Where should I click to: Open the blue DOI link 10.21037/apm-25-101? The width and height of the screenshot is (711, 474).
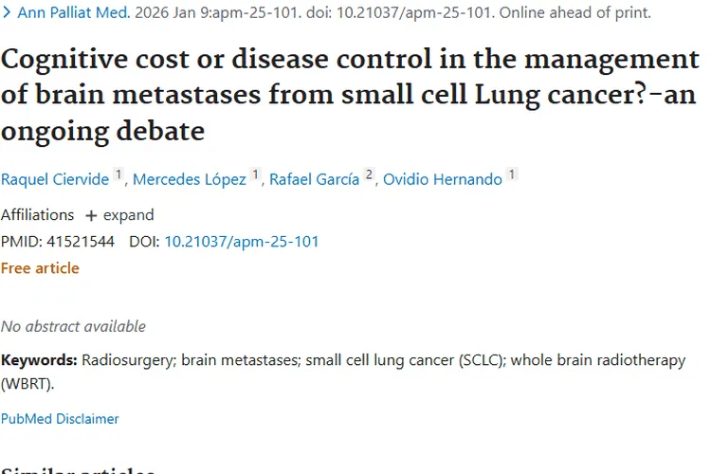pyautogui.click(x=242, y=242)
